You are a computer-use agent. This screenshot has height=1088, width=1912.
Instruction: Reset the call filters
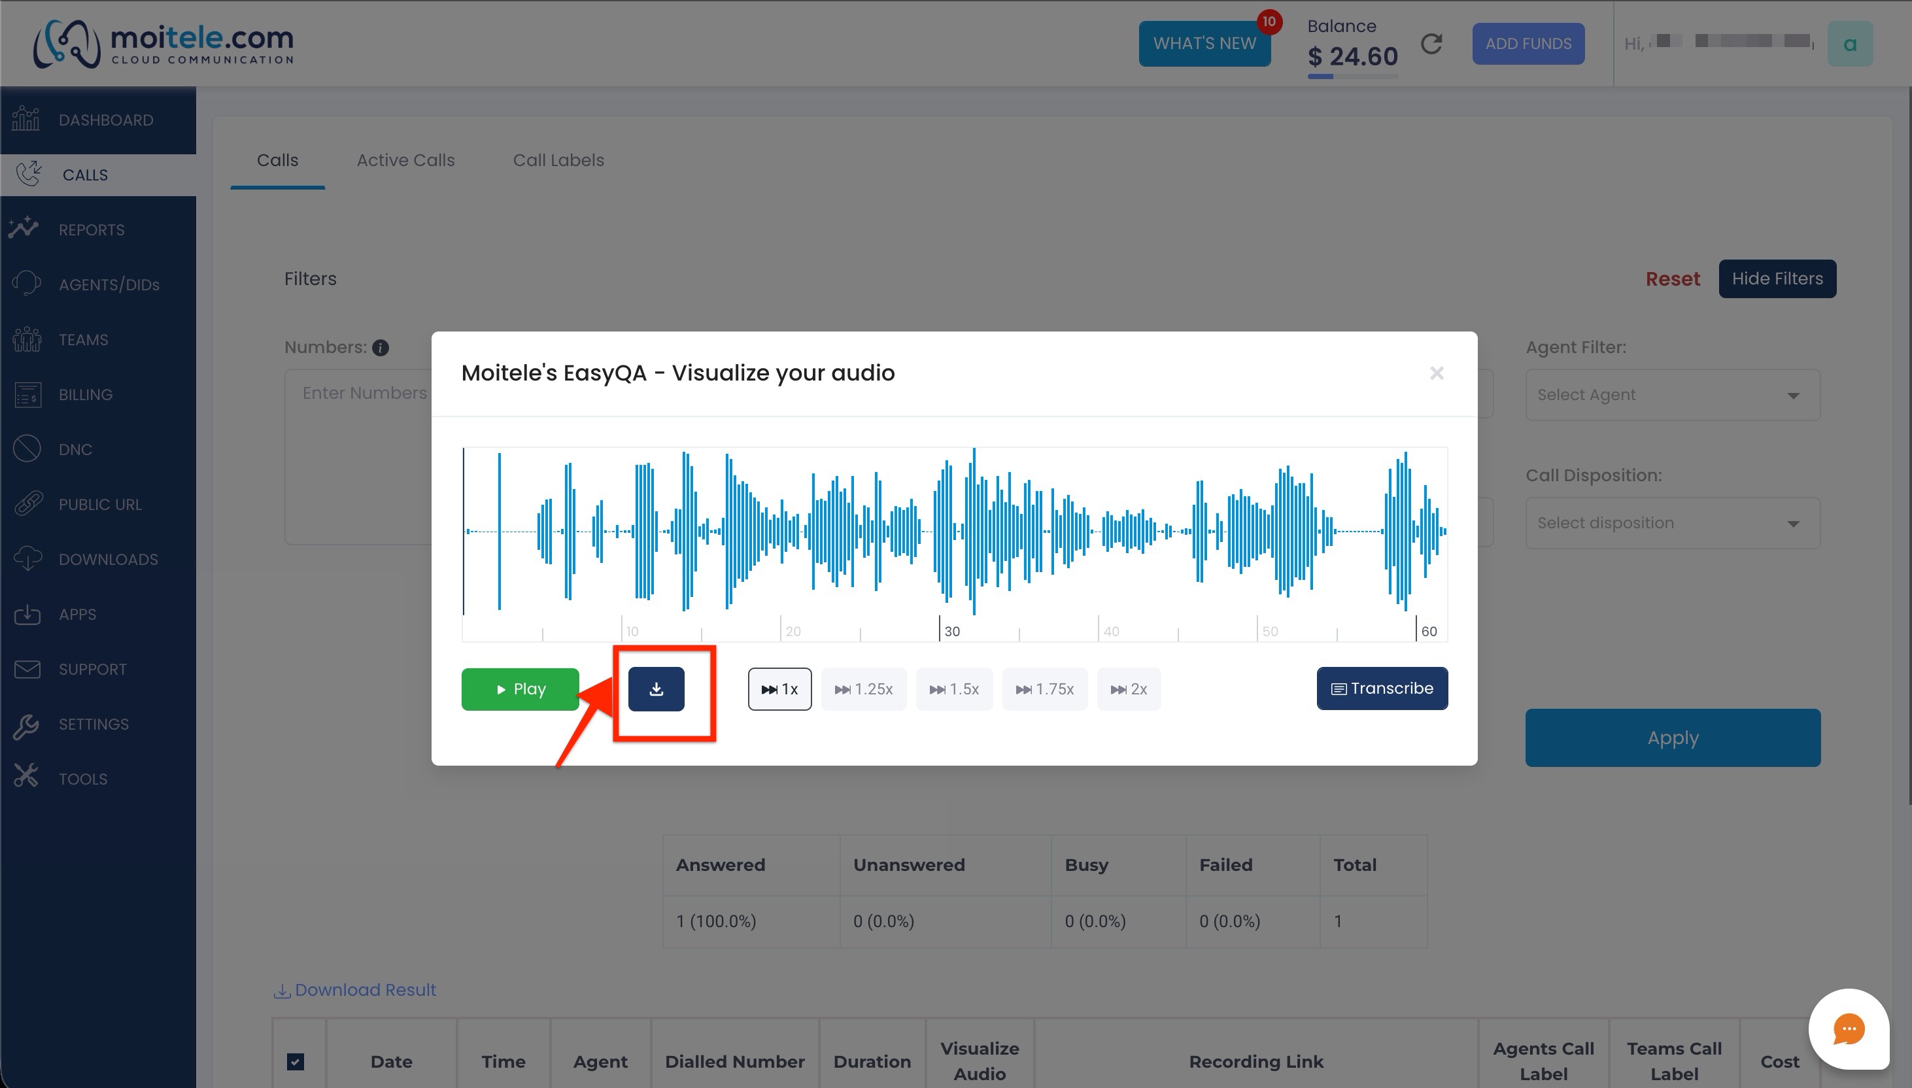coord(1672,279)
